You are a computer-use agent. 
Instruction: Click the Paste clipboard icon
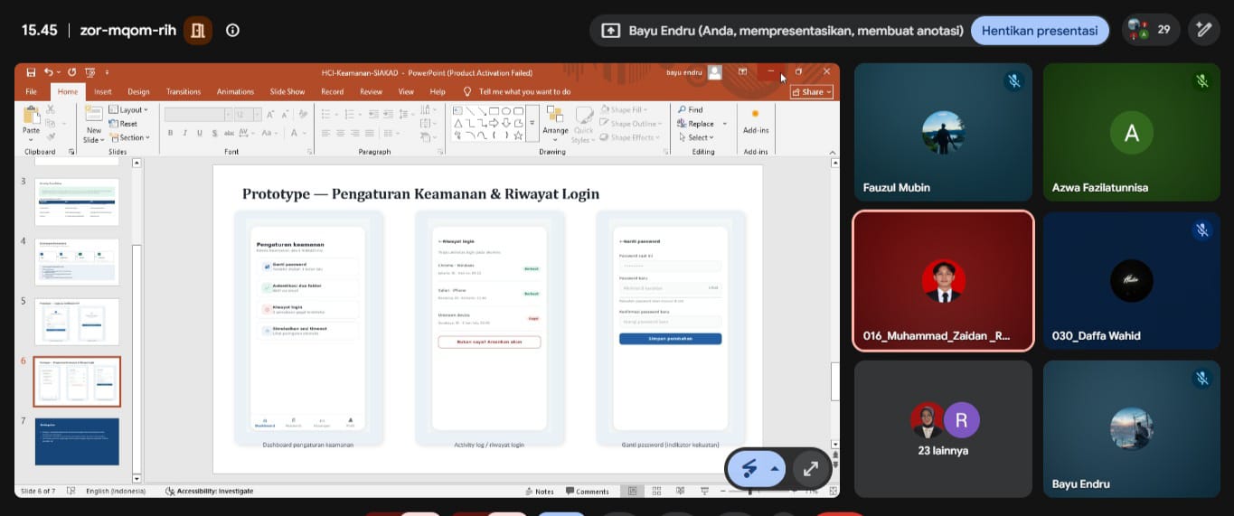point(32,115)
